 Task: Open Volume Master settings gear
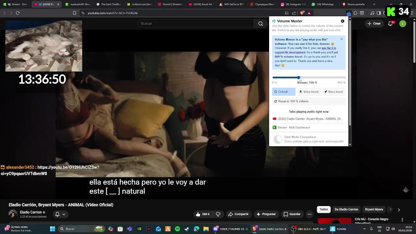tap(343, 21)
